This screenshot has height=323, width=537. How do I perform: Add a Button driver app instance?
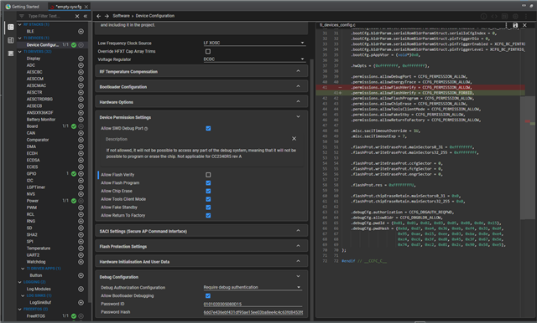tap(81, 275)
